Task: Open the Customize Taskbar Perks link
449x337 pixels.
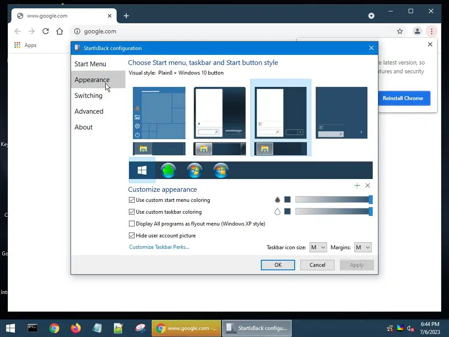Action: click(x=159, y=247)
